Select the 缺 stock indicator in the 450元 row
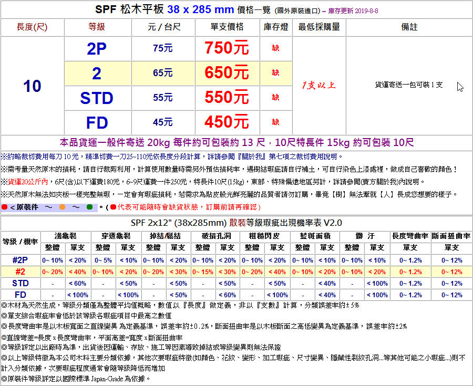Image resolution: width=473 pixels, height=386 pixels. click(275, 122)
